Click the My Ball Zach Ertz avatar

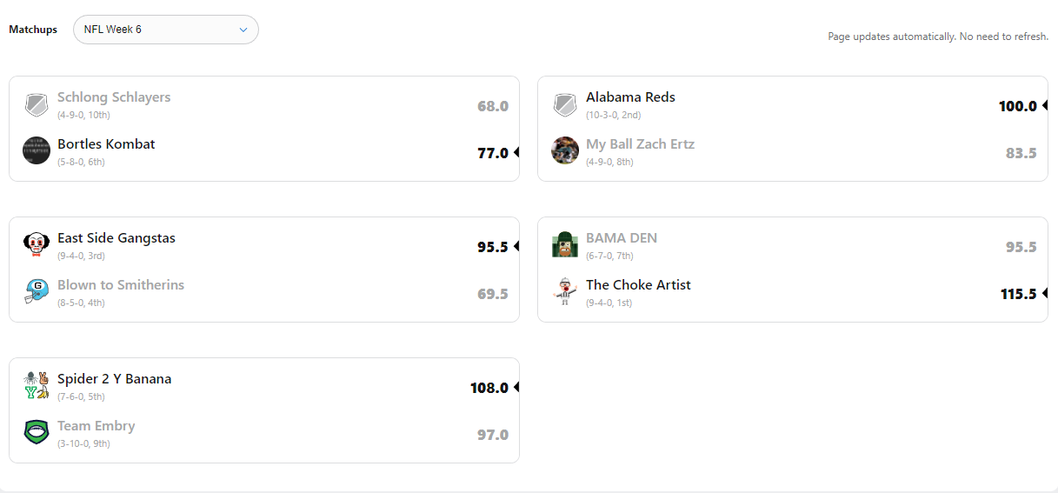(565, 150)
